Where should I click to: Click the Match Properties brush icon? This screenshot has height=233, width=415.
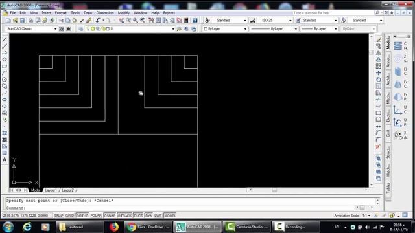[82, 20]
